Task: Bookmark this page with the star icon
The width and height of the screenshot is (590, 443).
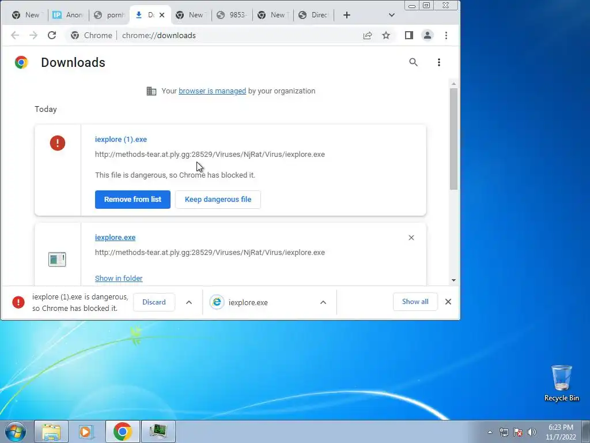Action: tap(386, 35)
